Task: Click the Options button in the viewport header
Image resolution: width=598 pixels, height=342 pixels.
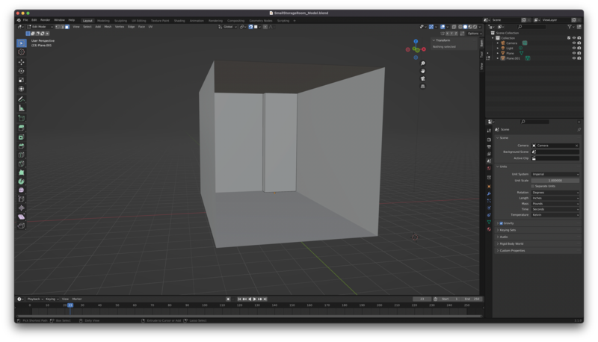Action: (x=473, y=33)
